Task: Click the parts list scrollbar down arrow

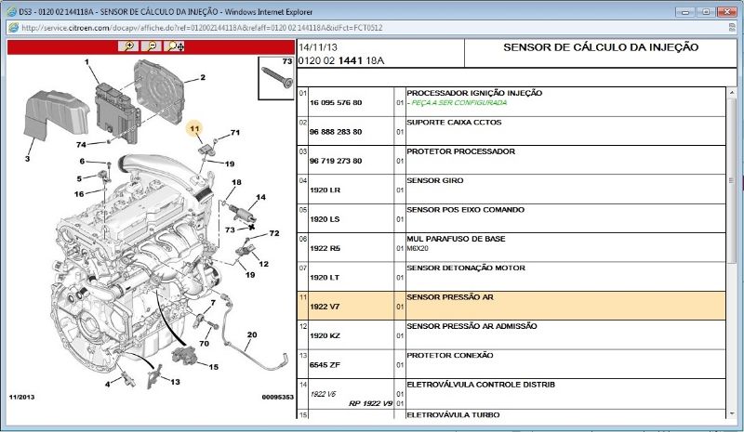Action: click(731, 413)
